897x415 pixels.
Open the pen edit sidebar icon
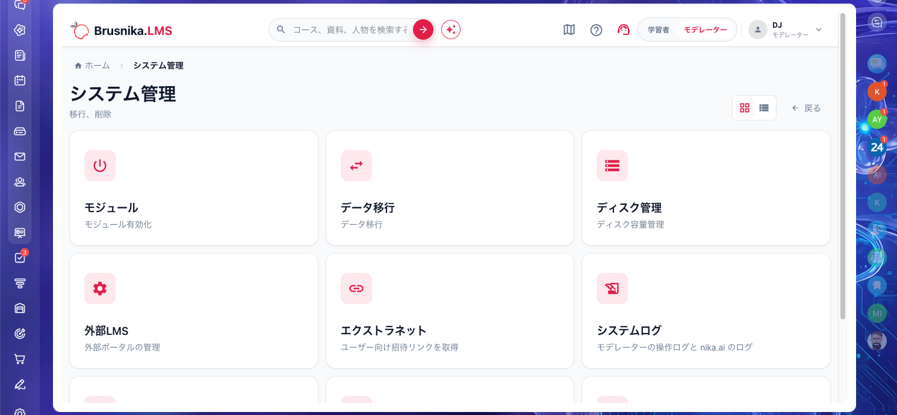pyautogui.click(x=20, y=384)
